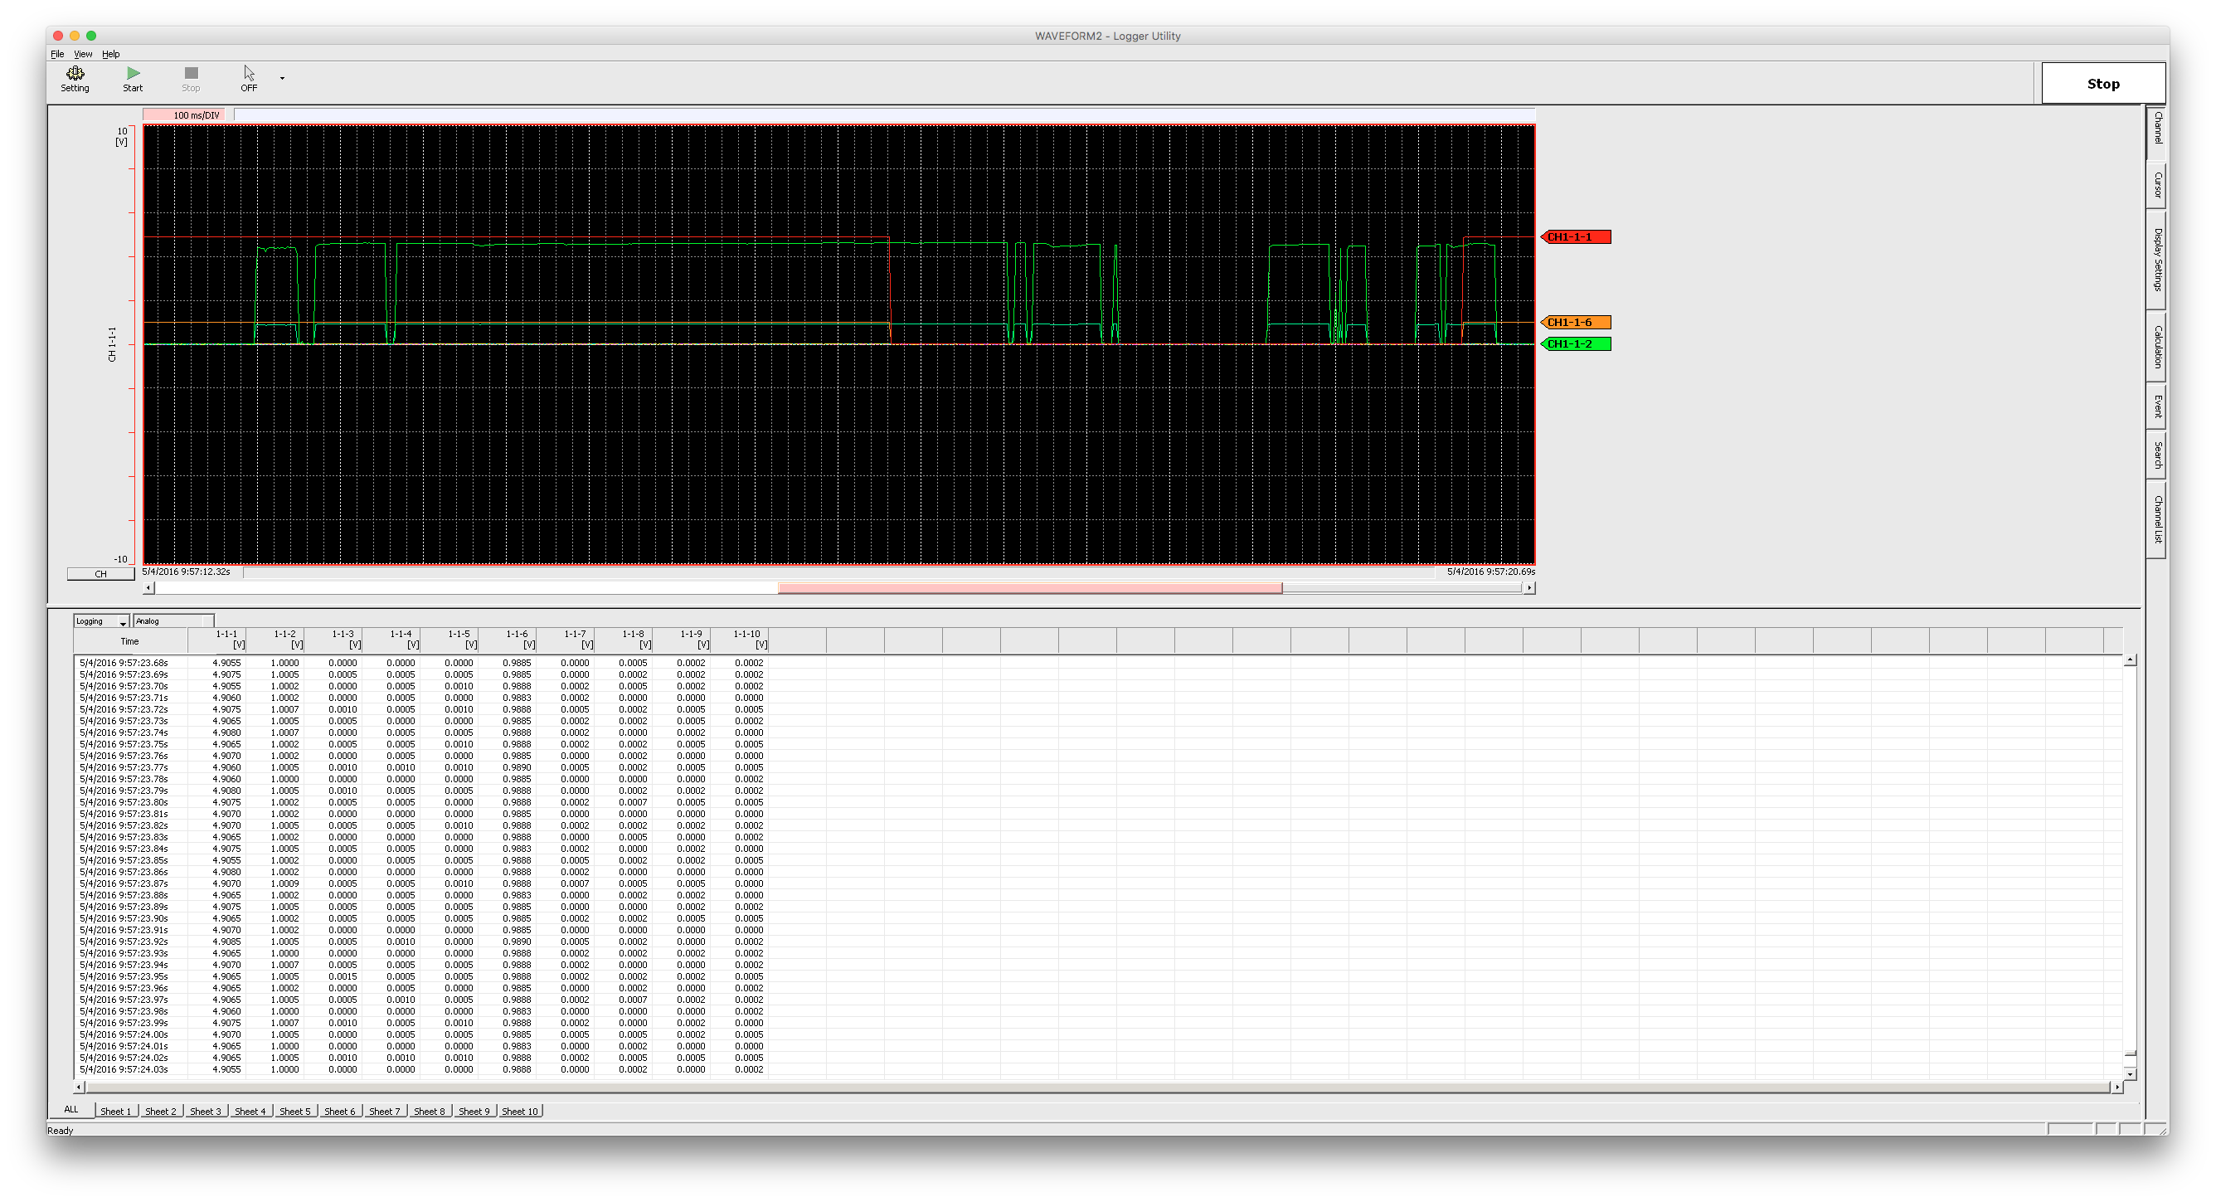The width and height of the screenshot is (2216, 1202).
Task: Click the Stop square icon in toolbar
Action: pyautogui.click(x=190, y=73)
